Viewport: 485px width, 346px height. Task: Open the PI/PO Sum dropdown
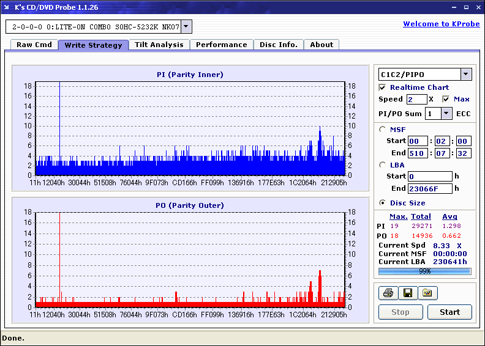pos(446,114)
